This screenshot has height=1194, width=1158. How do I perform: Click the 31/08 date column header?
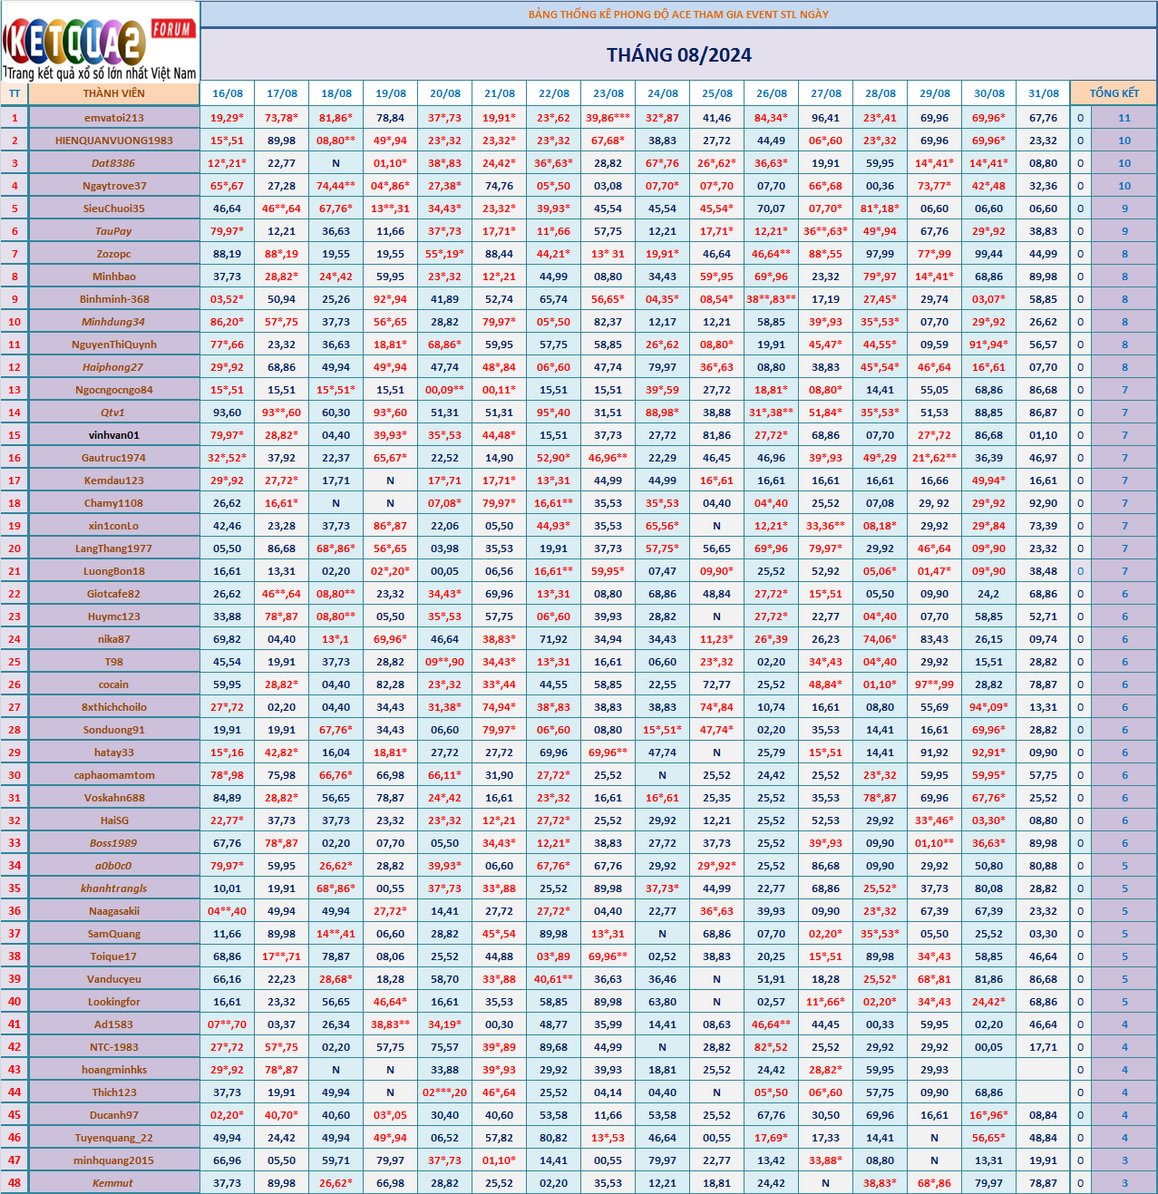click(1044, 93)
